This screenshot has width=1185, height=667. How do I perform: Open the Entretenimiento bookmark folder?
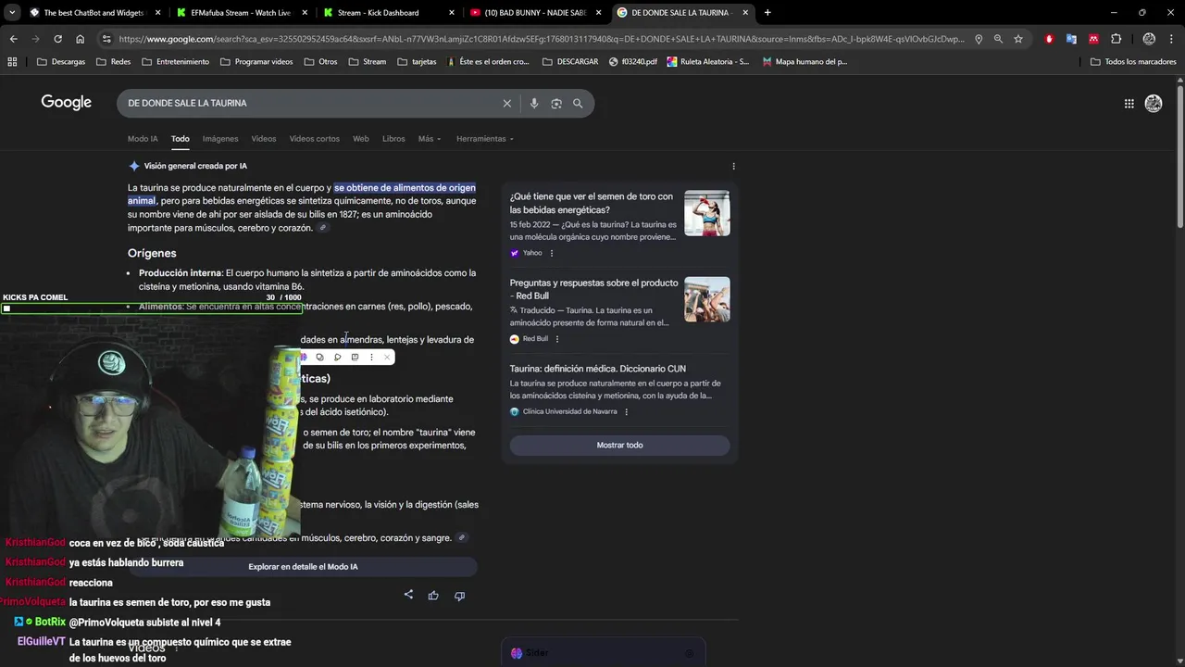(x=176, y=61)
